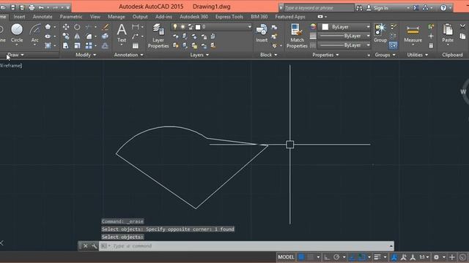Toggle layer on/off lightbulb icon
Screen dimensions: 469x263
tap(175, 27)
